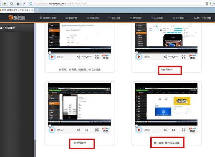Close the 万途 browser tab
Image resolution: width=215 pixels, height=157 pixels.
(32, 10)
